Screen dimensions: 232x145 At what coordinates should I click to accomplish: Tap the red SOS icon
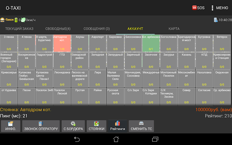tap(194, 8)
